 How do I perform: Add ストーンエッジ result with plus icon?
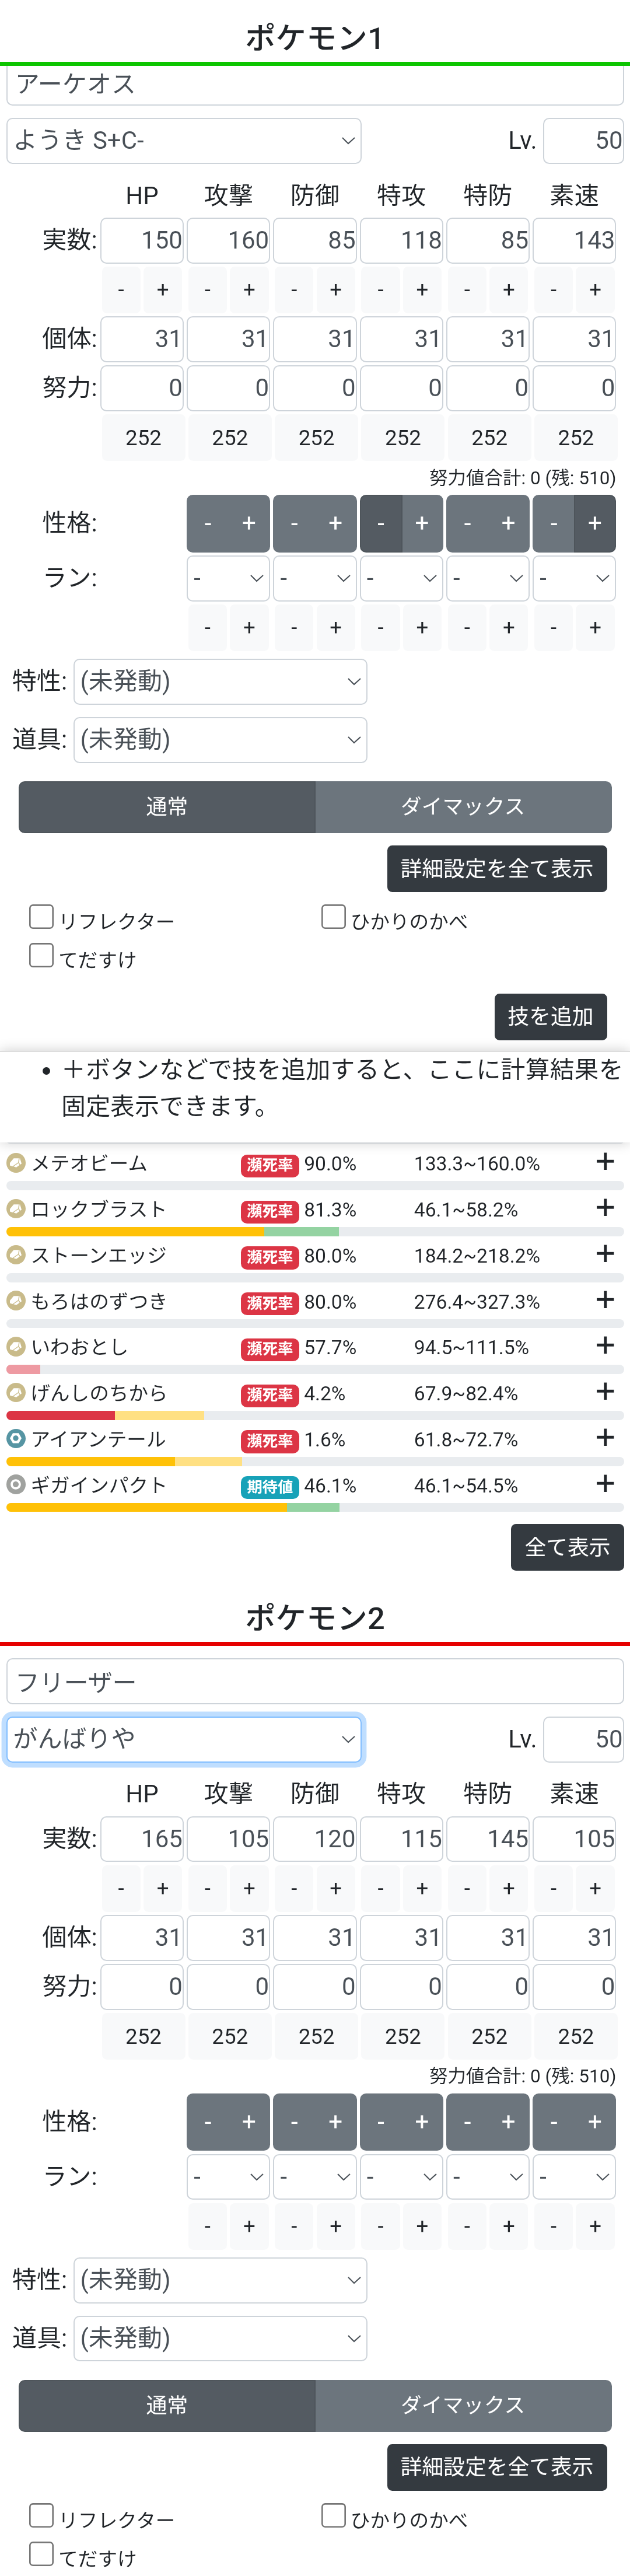(x=604, y=1253)
